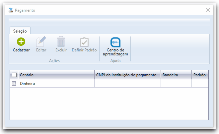Screen dimensions: 219x134
Task: Click the CNPJ da instituição de pagamento header
Action: pos(127,75)
